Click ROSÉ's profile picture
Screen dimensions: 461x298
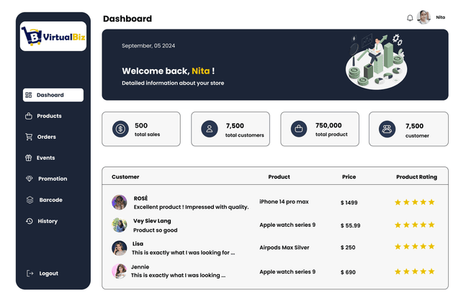tap(120, 202)
